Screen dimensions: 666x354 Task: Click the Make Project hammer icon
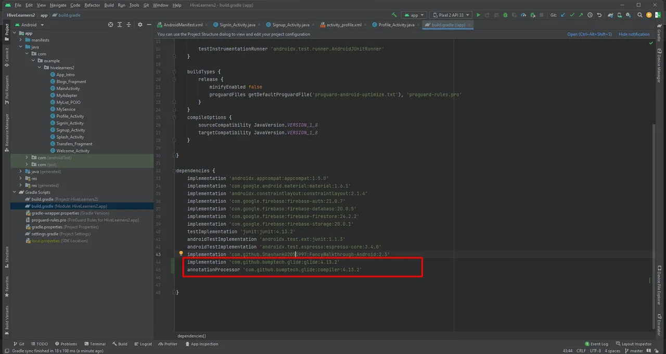point(394,15)
